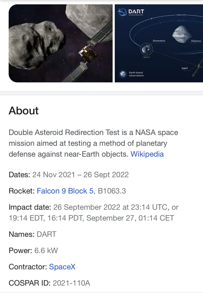Click the About section heading
203x293 pixels.
23,111
